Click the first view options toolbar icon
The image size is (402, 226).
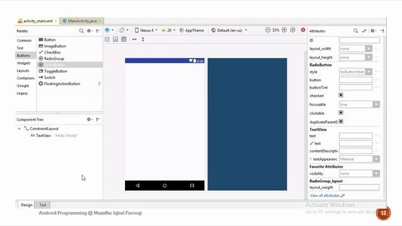point(107,39)
